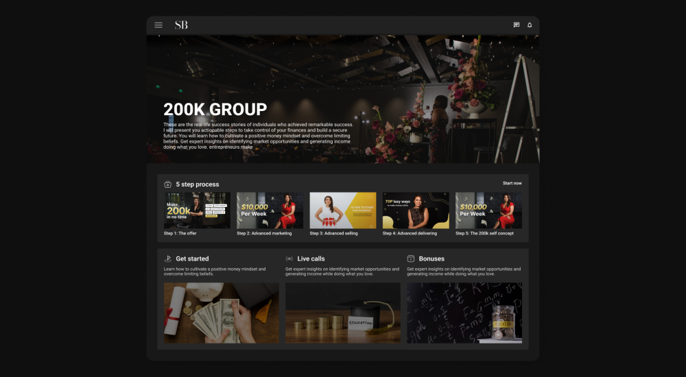Open Step 2: Advanced marketing thumbnail
Screen dimensions: 686x377
point(270,210)
